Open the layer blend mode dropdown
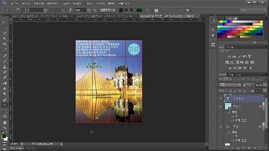The image size is (269, 151). point(230,85)
